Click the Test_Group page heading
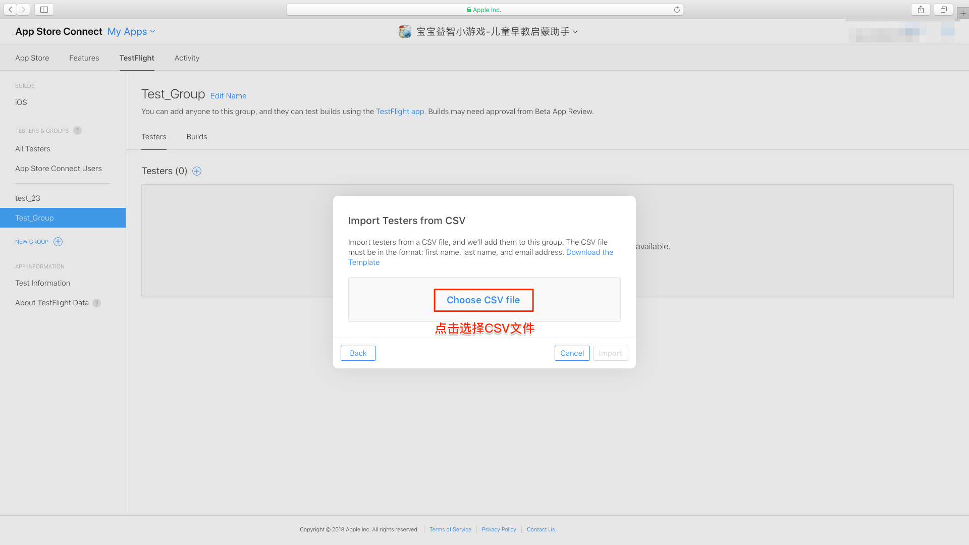 (173, 94)
